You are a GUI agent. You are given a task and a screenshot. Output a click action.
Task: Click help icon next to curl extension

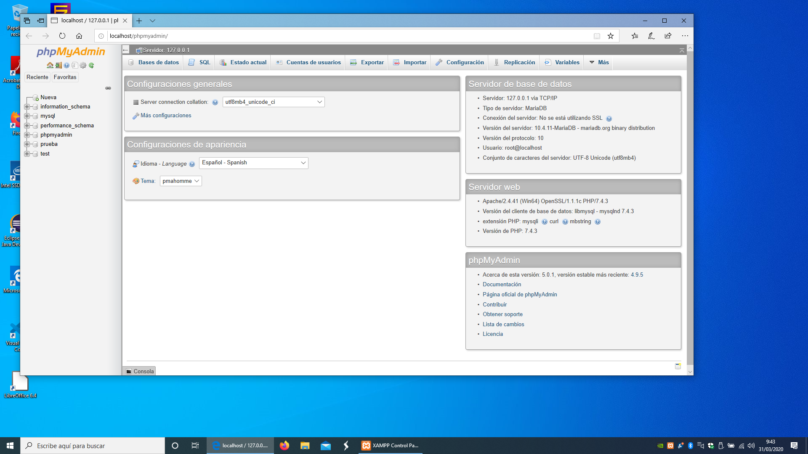[x=565, y=222]
